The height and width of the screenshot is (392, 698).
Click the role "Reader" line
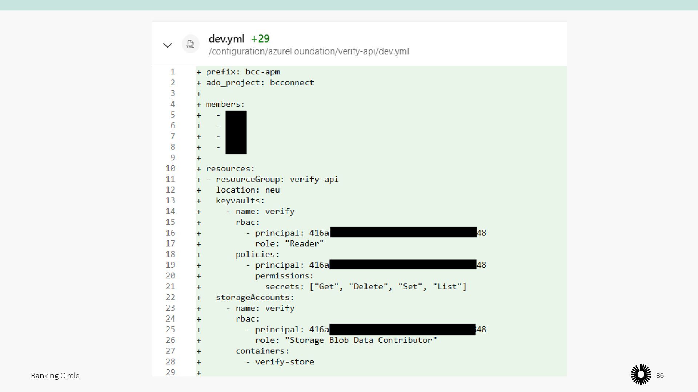point(289,244)
